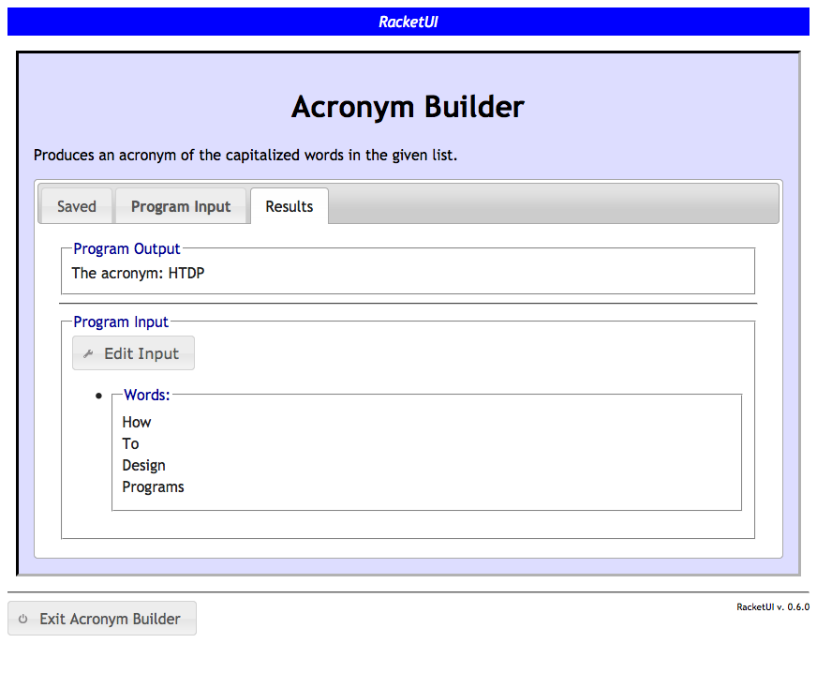The width and height of the screenshot is (817, 673).
Task: Click the wrench icon on Edit Input
Action: tap(88, 354)
